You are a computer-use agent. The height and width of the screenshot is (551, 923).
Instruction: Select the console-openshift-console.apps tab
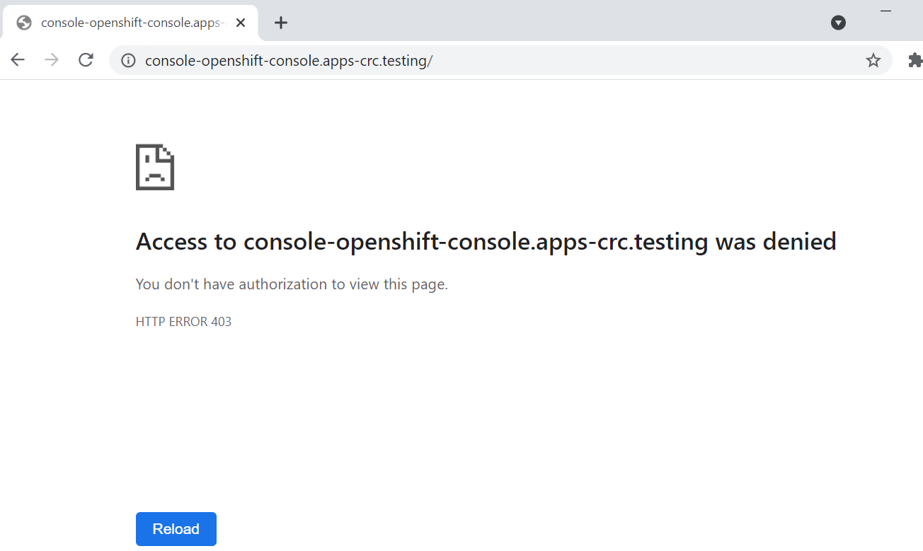coord(131,23)
